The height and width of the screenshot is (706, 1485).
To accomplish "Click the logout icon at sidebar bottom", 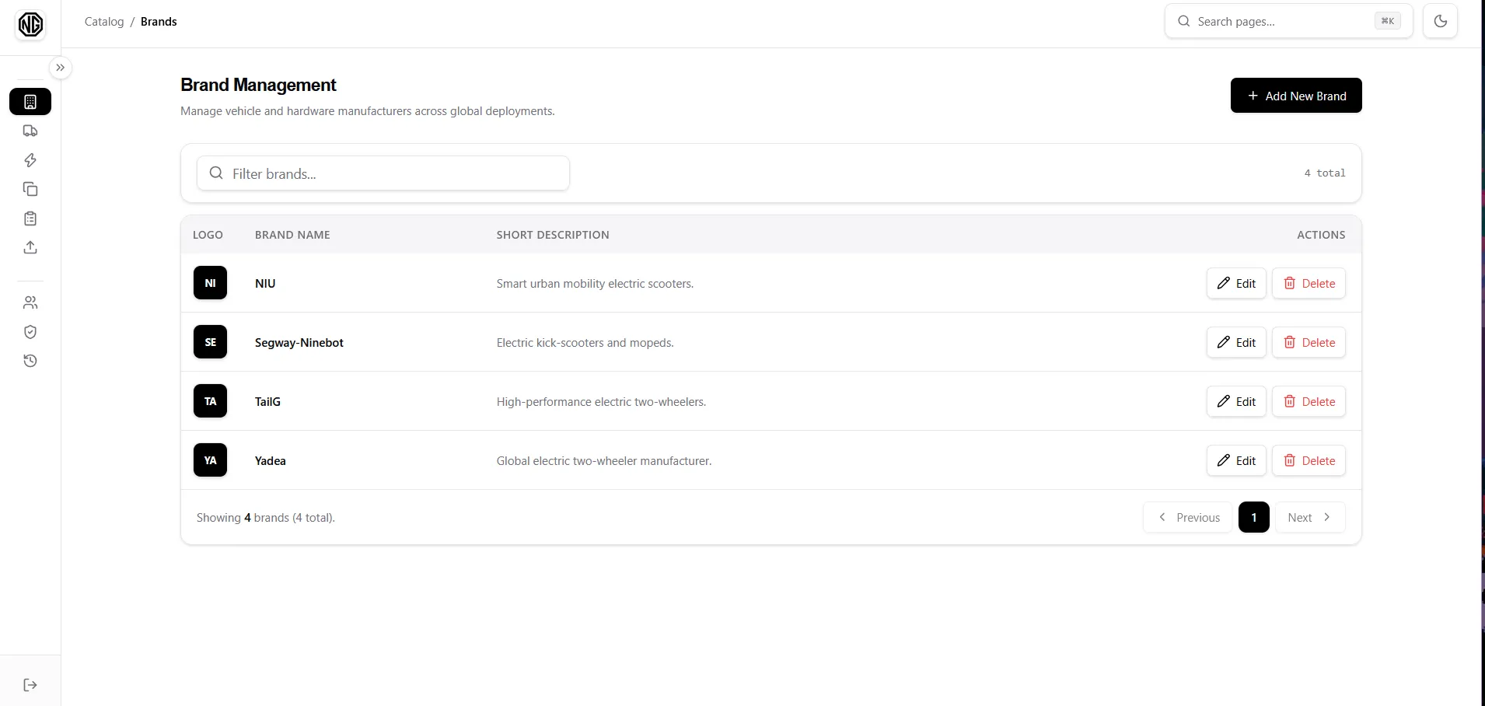I will click(30, 685).
